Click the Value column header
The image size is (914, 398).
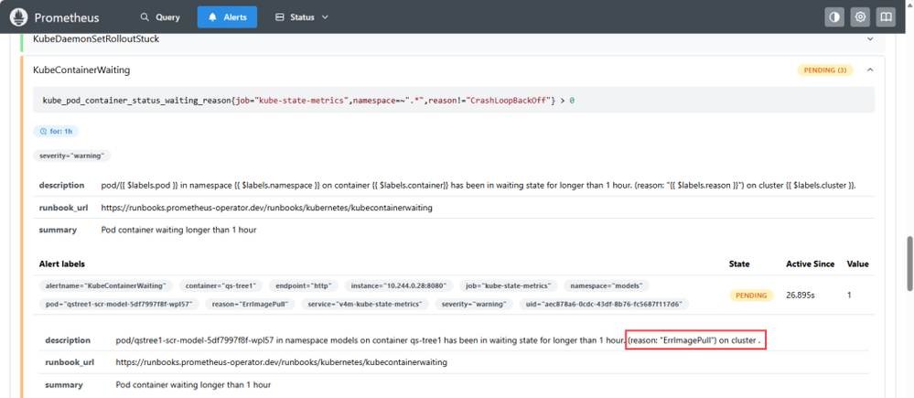[857, 264]
